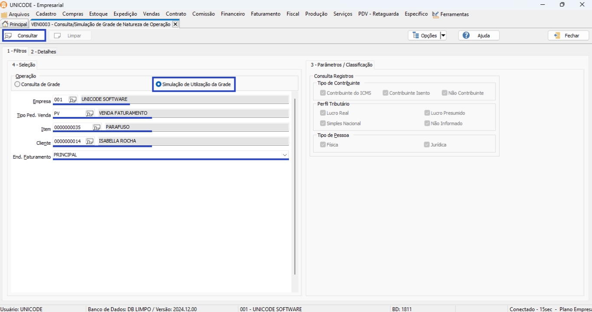Open the Cliente lookup search icon
Image resolution: width=592 pixels, height=312 pixels.
coord(90,141)
